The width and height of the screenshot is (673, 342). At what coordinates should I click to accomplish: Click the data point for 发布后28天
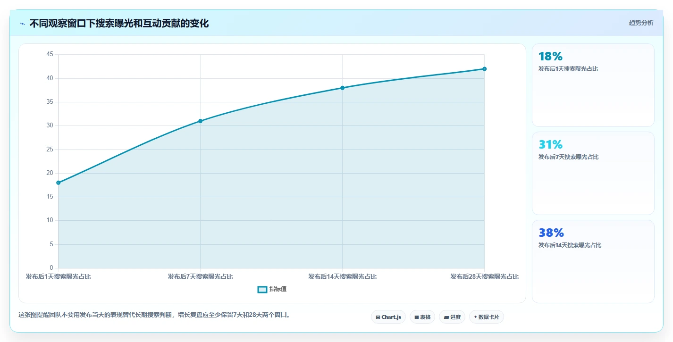point(484,69)
